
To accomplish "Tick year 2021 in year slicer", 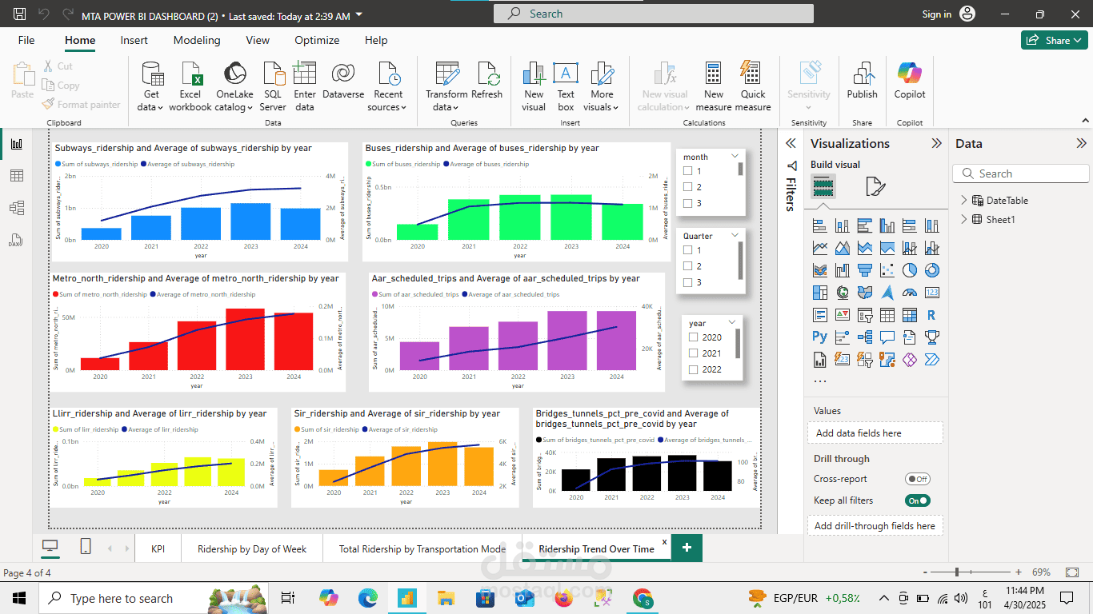I will click(694, 353).
